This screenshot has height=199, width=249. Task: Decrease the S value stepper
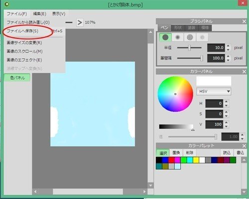pos(226,116)
